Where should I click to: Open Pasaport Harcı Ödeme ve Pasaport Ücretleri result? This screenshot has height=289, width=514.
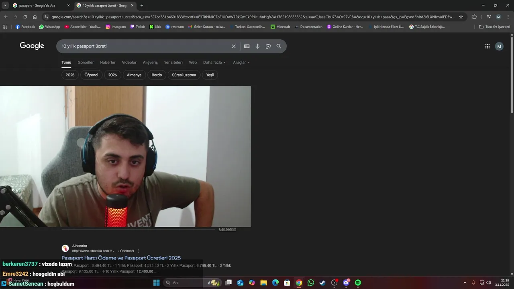[x=121, y=258]
